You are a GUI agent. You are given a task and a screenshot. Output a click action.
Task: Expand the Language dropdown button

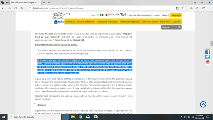[x=176, y=15]
